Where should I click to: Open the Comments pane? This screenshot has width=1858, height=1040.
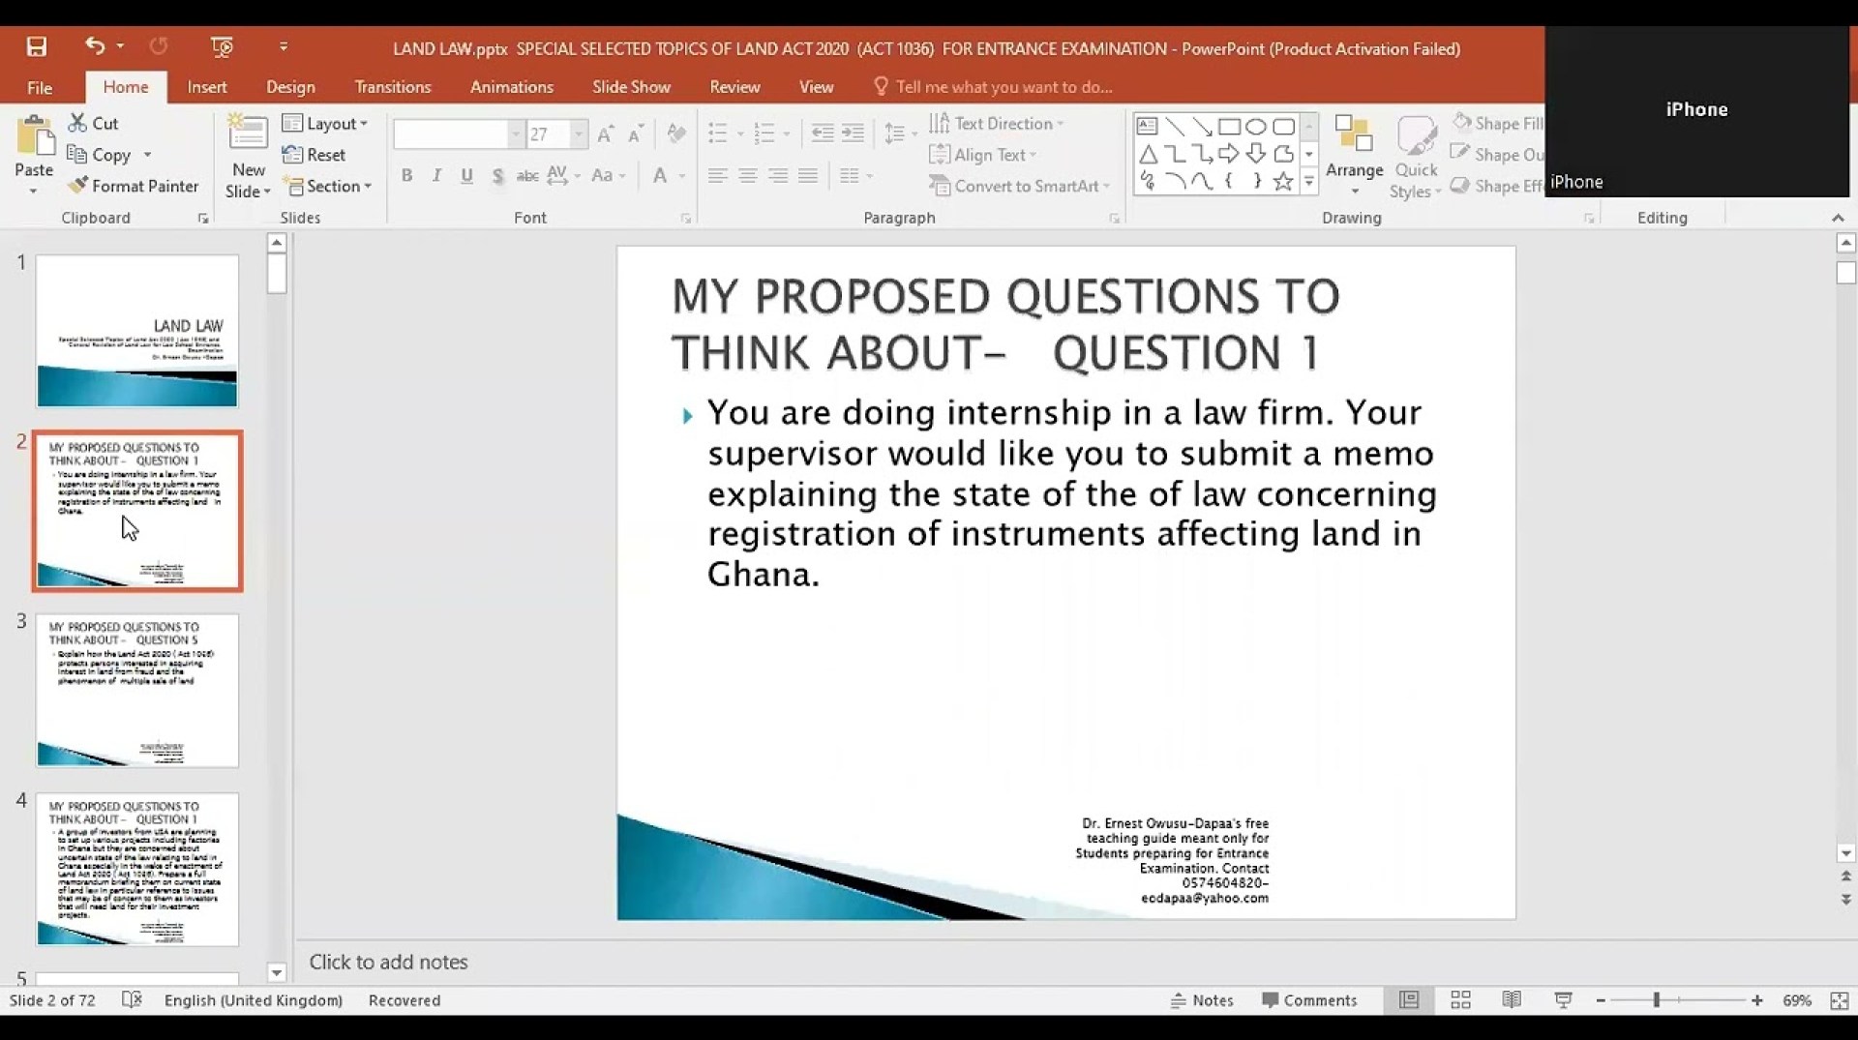click(x=1309, y=1000)
